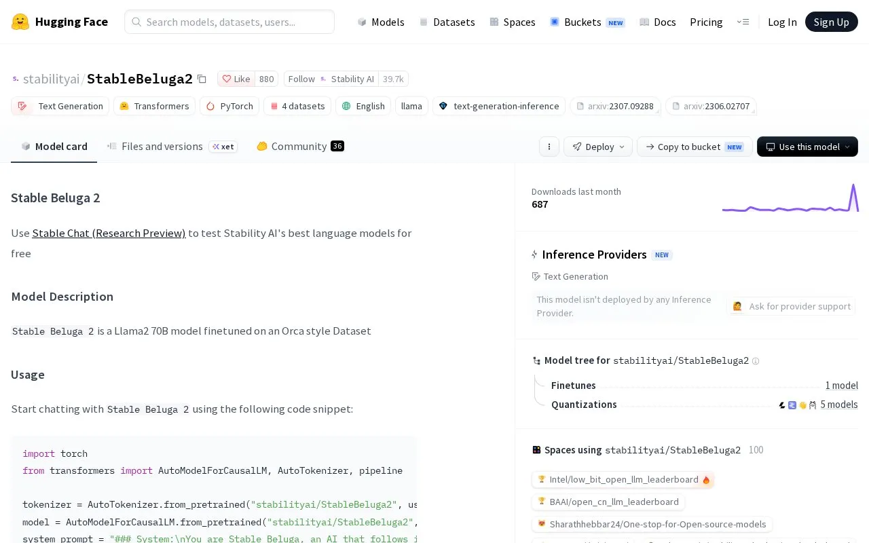Screen dimensions: 869x543
Task: Click Ask for provider support
Action: point(792,306)
